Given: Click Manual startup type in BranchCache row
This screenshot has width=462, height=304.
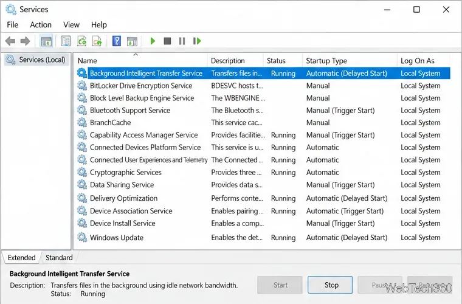Looking at the screenshot, I should click(x=318, y=123).
